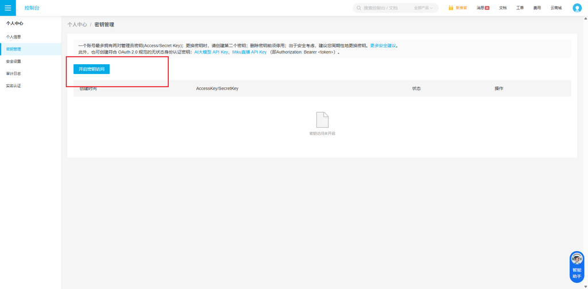The image size is (588, 289).
Task: Select 密钥管理 in the sidebar
Action: 30,49
